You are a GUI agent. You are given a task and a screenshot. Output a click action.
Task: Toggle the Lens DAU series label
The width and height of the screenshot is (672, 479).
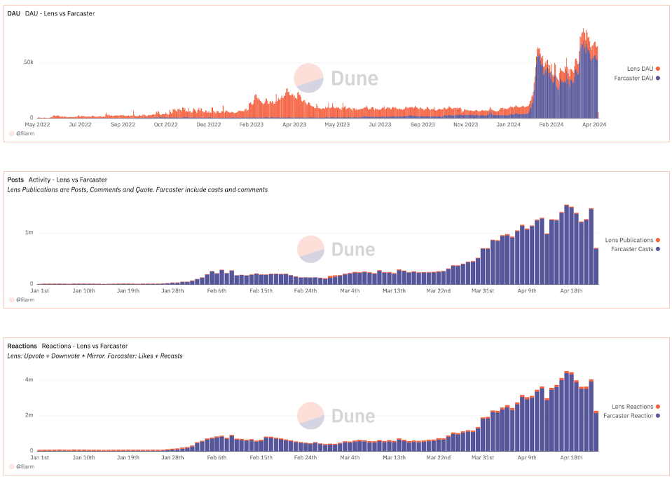pos(640,69)
